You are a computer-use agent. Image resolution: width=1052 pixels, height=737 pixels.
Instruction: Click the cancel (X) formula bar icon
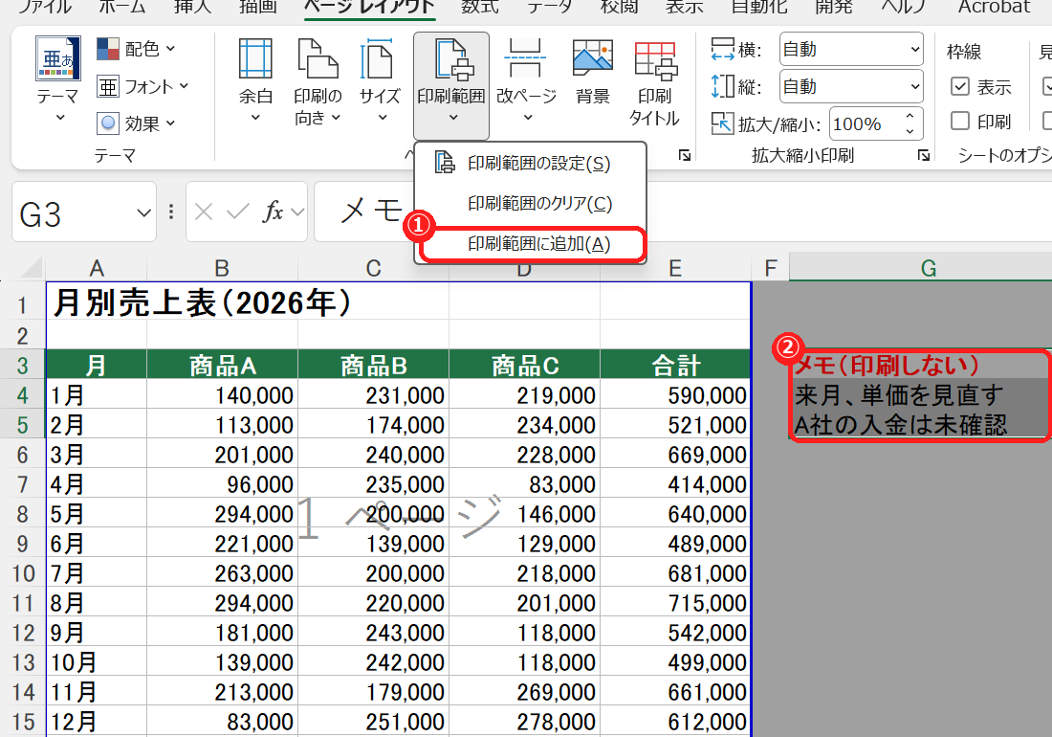tap(204, 212)
